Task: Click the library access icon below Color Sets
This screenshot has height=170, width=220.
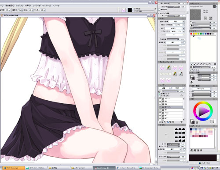Action: pos(192,151)
